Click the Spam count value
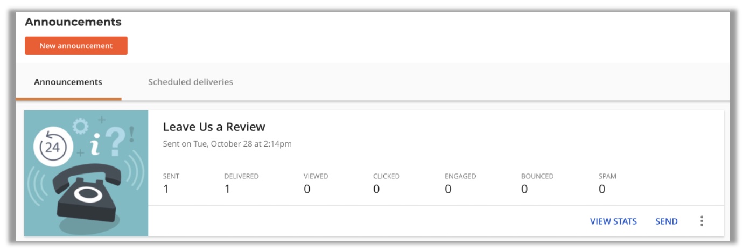 point(602,189)
